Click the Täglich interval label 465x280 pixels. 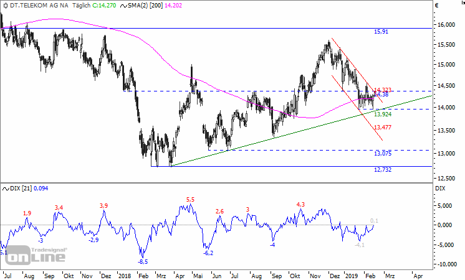pos(81,6)
